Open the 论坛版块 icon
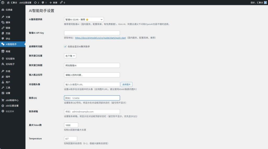The height and width of the screenshot is (149, 268). click(3, 58)
